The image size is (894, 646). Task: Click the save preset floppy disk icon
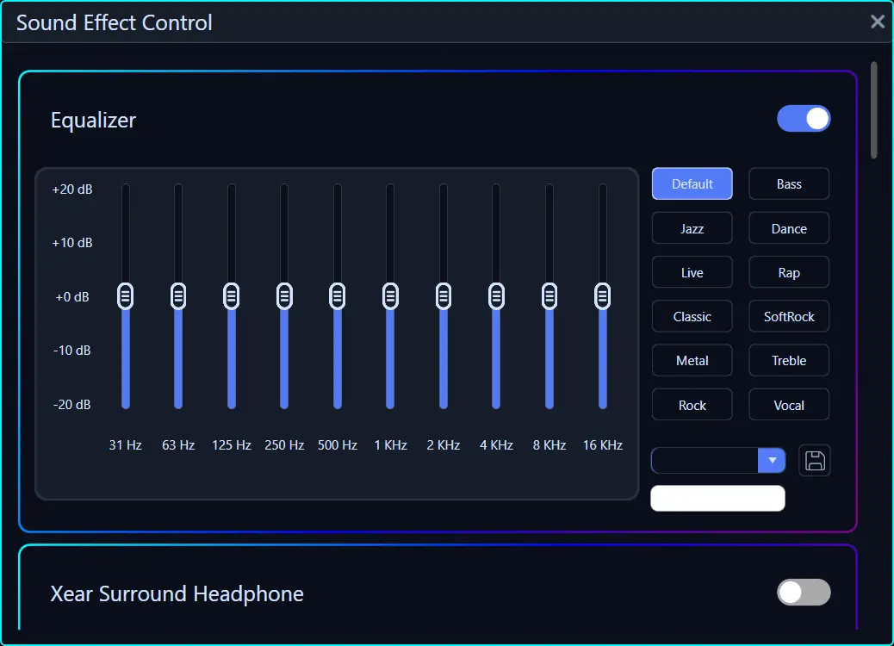point(815,461)
